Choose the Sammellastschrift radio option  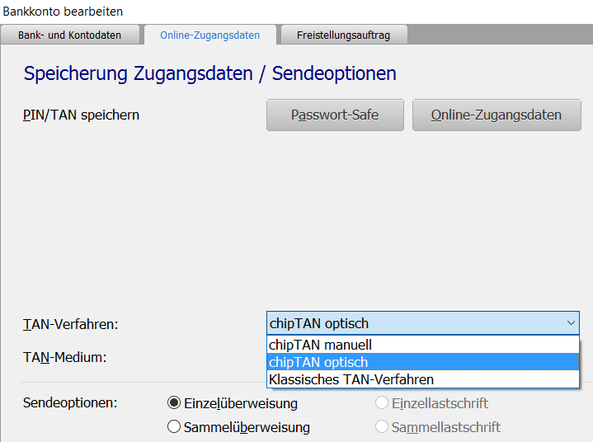[x=382, y=427]
